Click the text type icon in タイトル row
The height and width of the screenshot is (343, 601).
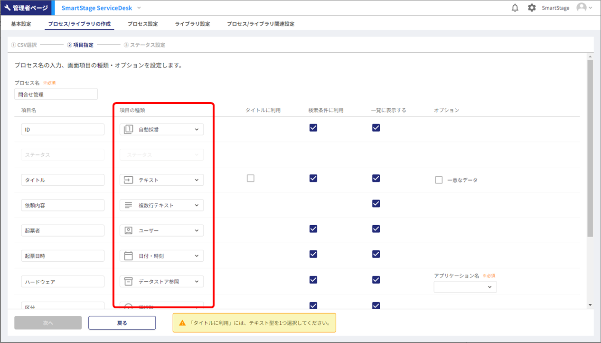(128, 180)
